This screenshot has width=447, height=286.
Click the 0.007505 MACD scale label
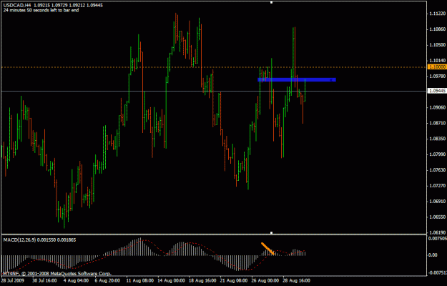pos(438,239)
